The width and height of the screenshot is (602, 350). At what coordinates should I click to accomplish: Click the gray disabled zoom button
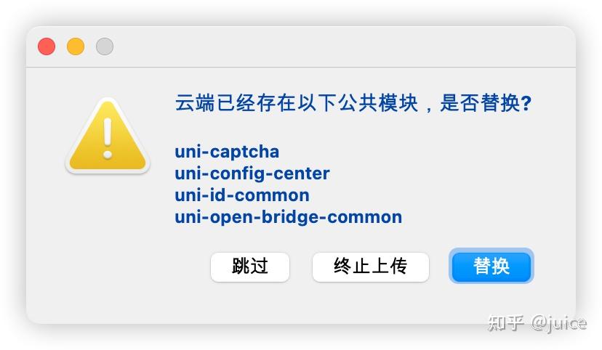pos(105,46)
